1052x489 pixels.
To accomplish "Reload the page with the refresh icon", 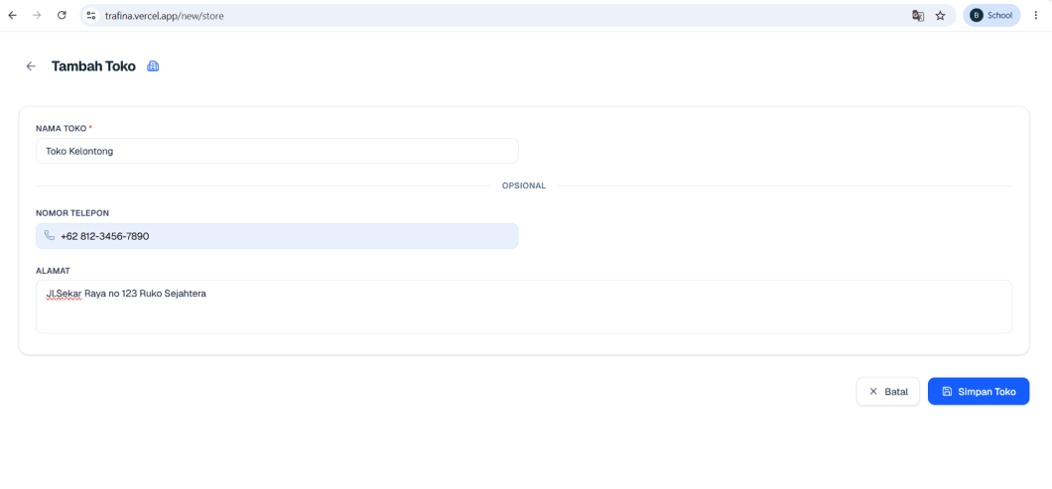I will [x=62, y=16].
